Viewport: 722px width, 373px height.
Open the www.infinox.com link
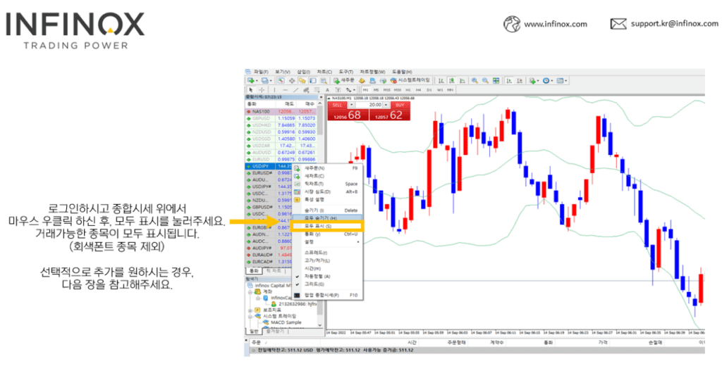click(556, 24)
